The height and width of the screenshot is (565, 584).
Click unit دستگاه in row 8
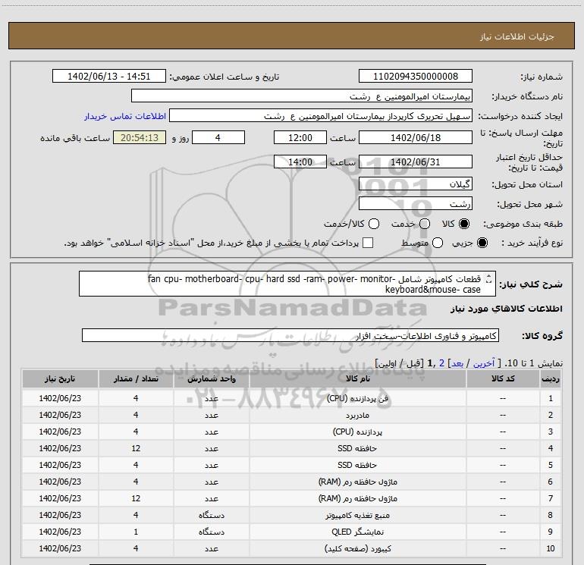click(211, 515)
